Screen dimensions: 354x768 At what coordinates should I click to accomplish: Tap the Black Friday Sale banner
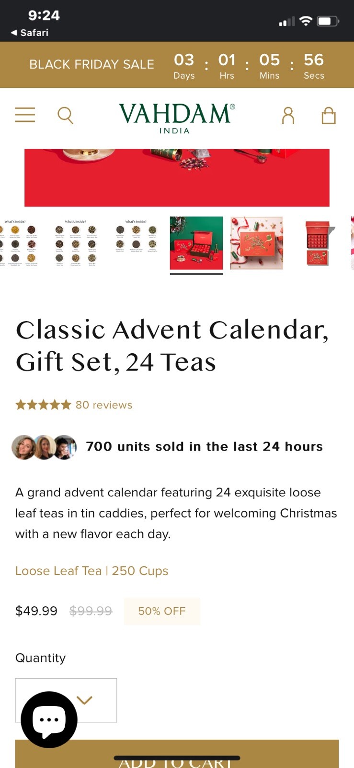point(91,64)
